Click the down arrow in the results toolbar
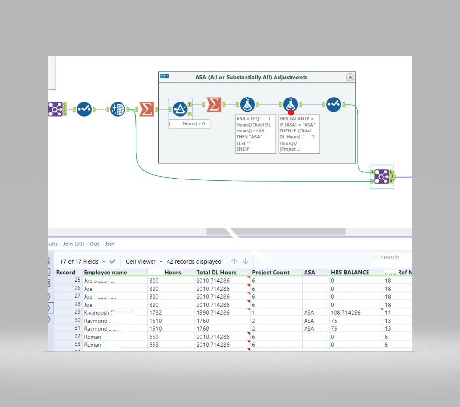 click(x=246, y=261)
